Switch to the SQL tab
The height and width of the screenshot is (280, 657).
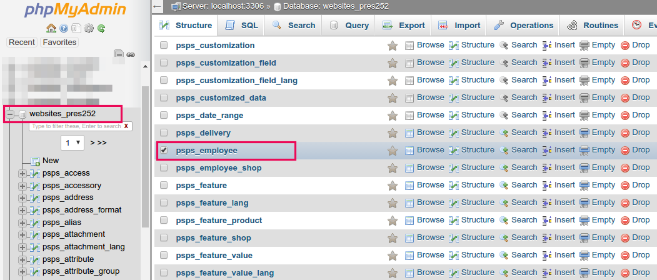pyautogui.click(x=241, y=26)
